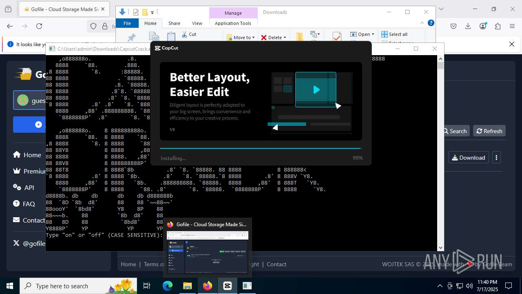Open the Windows Start menu
522x294 pixels.
tap(10, 286)
